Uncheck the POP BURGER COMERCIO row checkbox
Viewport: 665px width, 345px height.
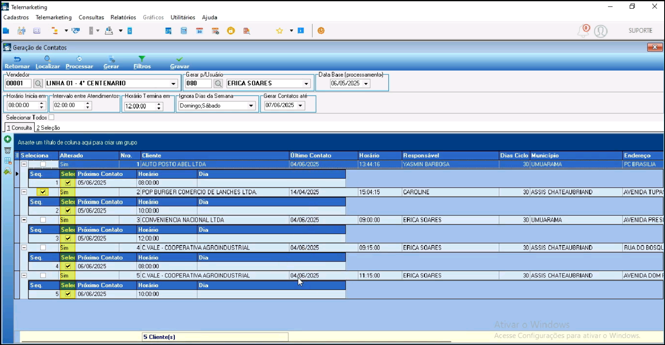click(43, 192)
